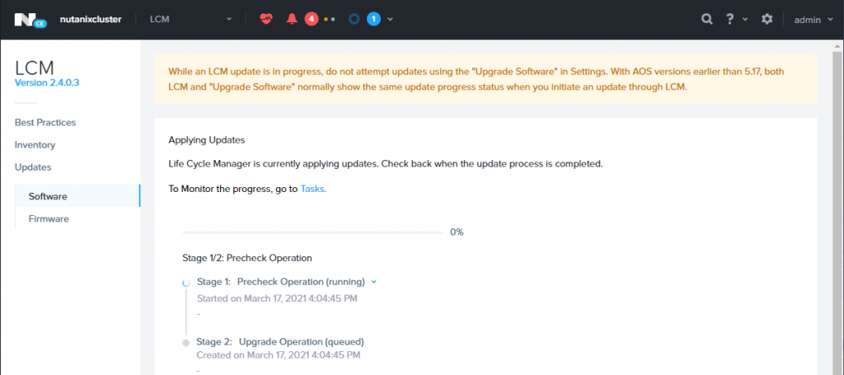Open the alerts bell icon

[x=293, y=20]
